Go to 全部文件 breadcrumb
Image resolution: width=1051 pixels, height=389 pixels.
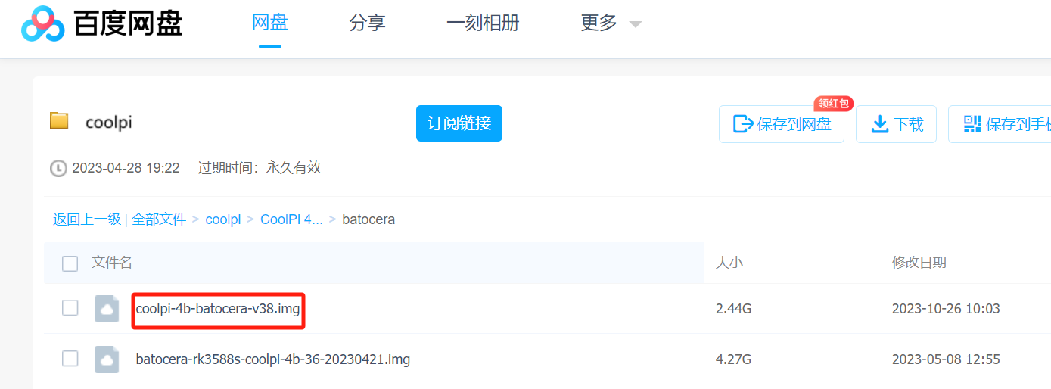point(159,219)
